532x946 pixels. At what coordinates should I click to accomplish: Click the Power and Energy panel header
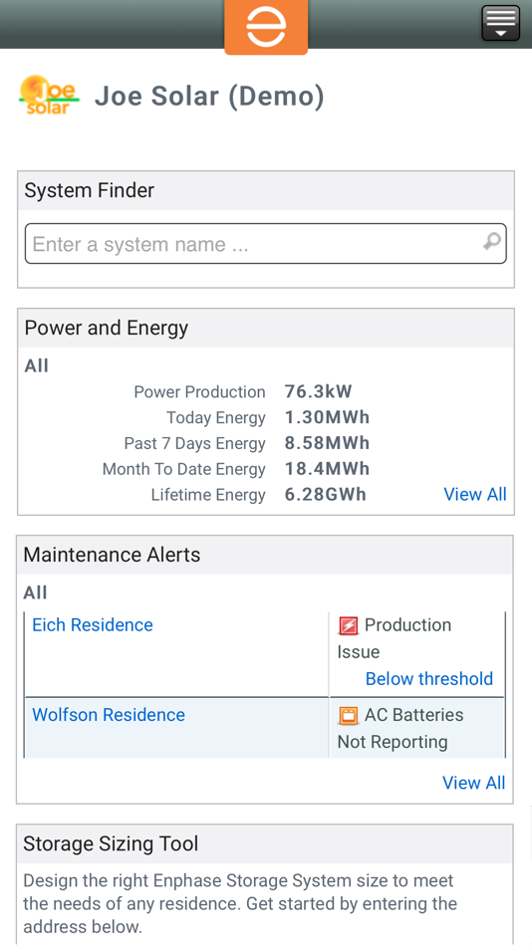266,329
